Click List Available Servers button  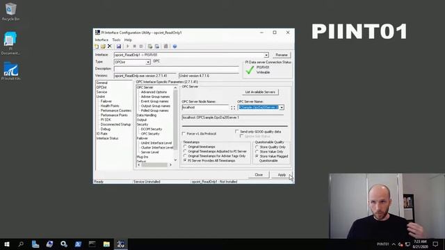[x=260, y=92]
